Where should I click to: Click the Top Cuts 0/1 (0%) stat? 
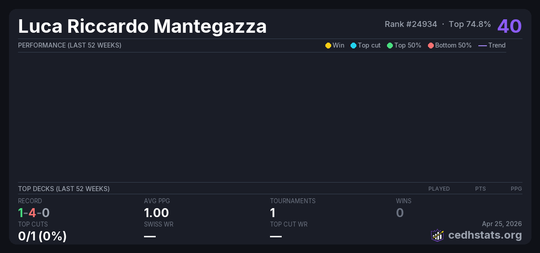click(42, 236)
